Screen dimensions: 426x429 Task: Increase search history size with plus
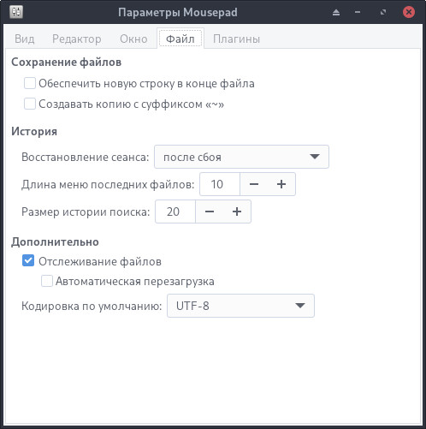237,212
